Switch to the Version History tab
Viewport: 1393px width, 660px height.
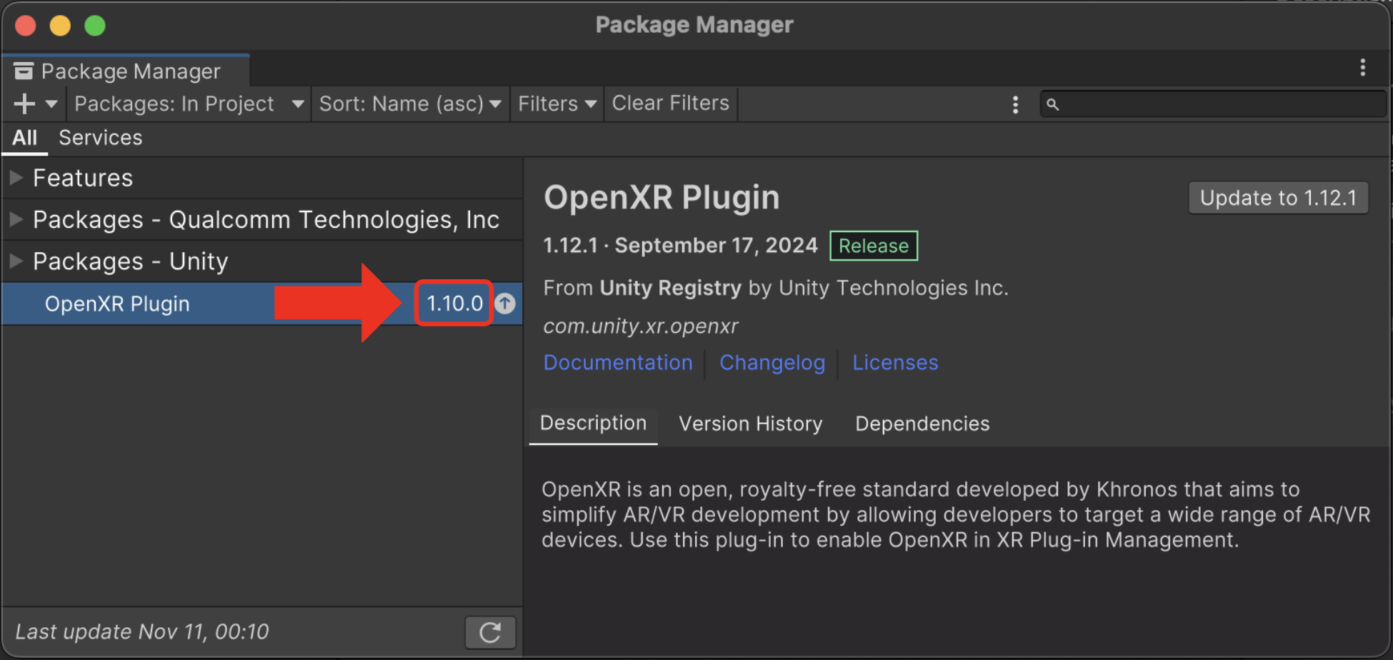751,424
